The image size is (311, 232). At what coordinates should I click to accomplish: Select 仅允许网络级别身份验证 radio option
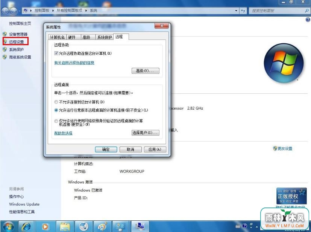coord(56,121)
